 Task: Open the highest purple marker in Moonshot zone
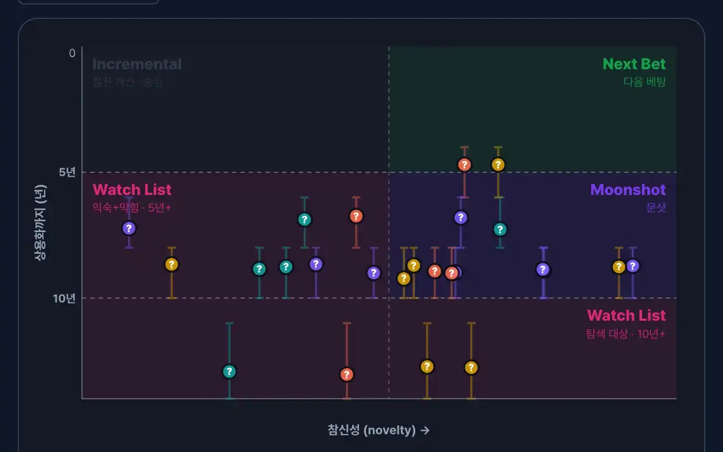tap(460, 217)
